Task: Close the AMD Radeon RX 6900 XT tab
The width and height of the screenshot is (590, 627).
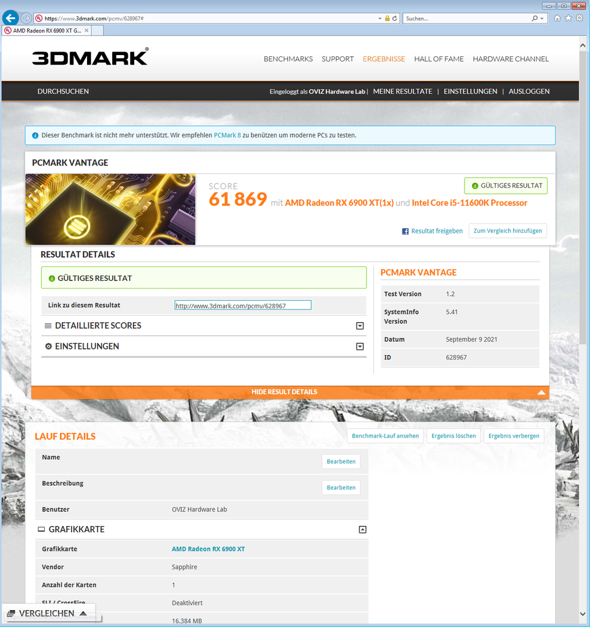Action: [x=87, y=30]
